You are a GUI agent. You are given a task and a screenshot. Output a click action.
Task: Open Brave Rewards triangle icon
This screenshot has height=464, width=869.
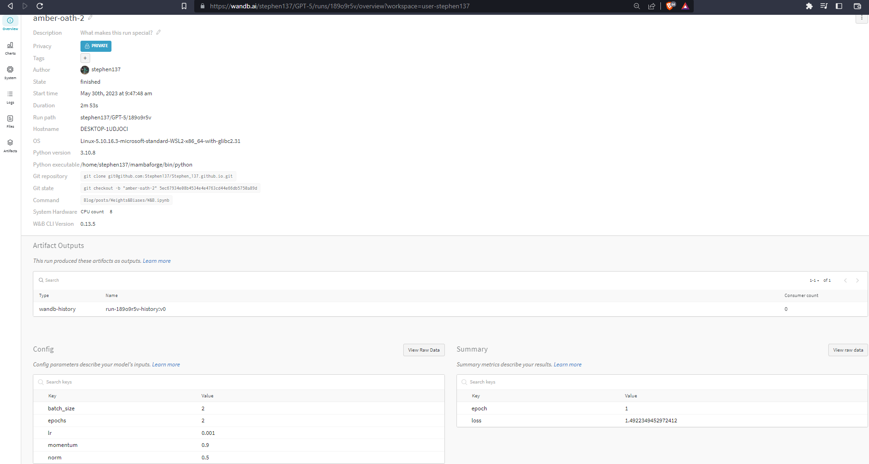pos(685,6)
